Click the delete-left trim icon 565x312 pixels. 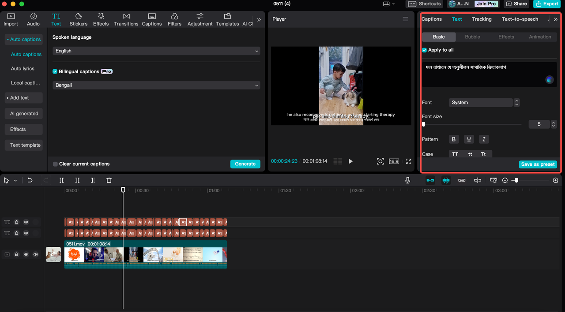tap(77, 180)
